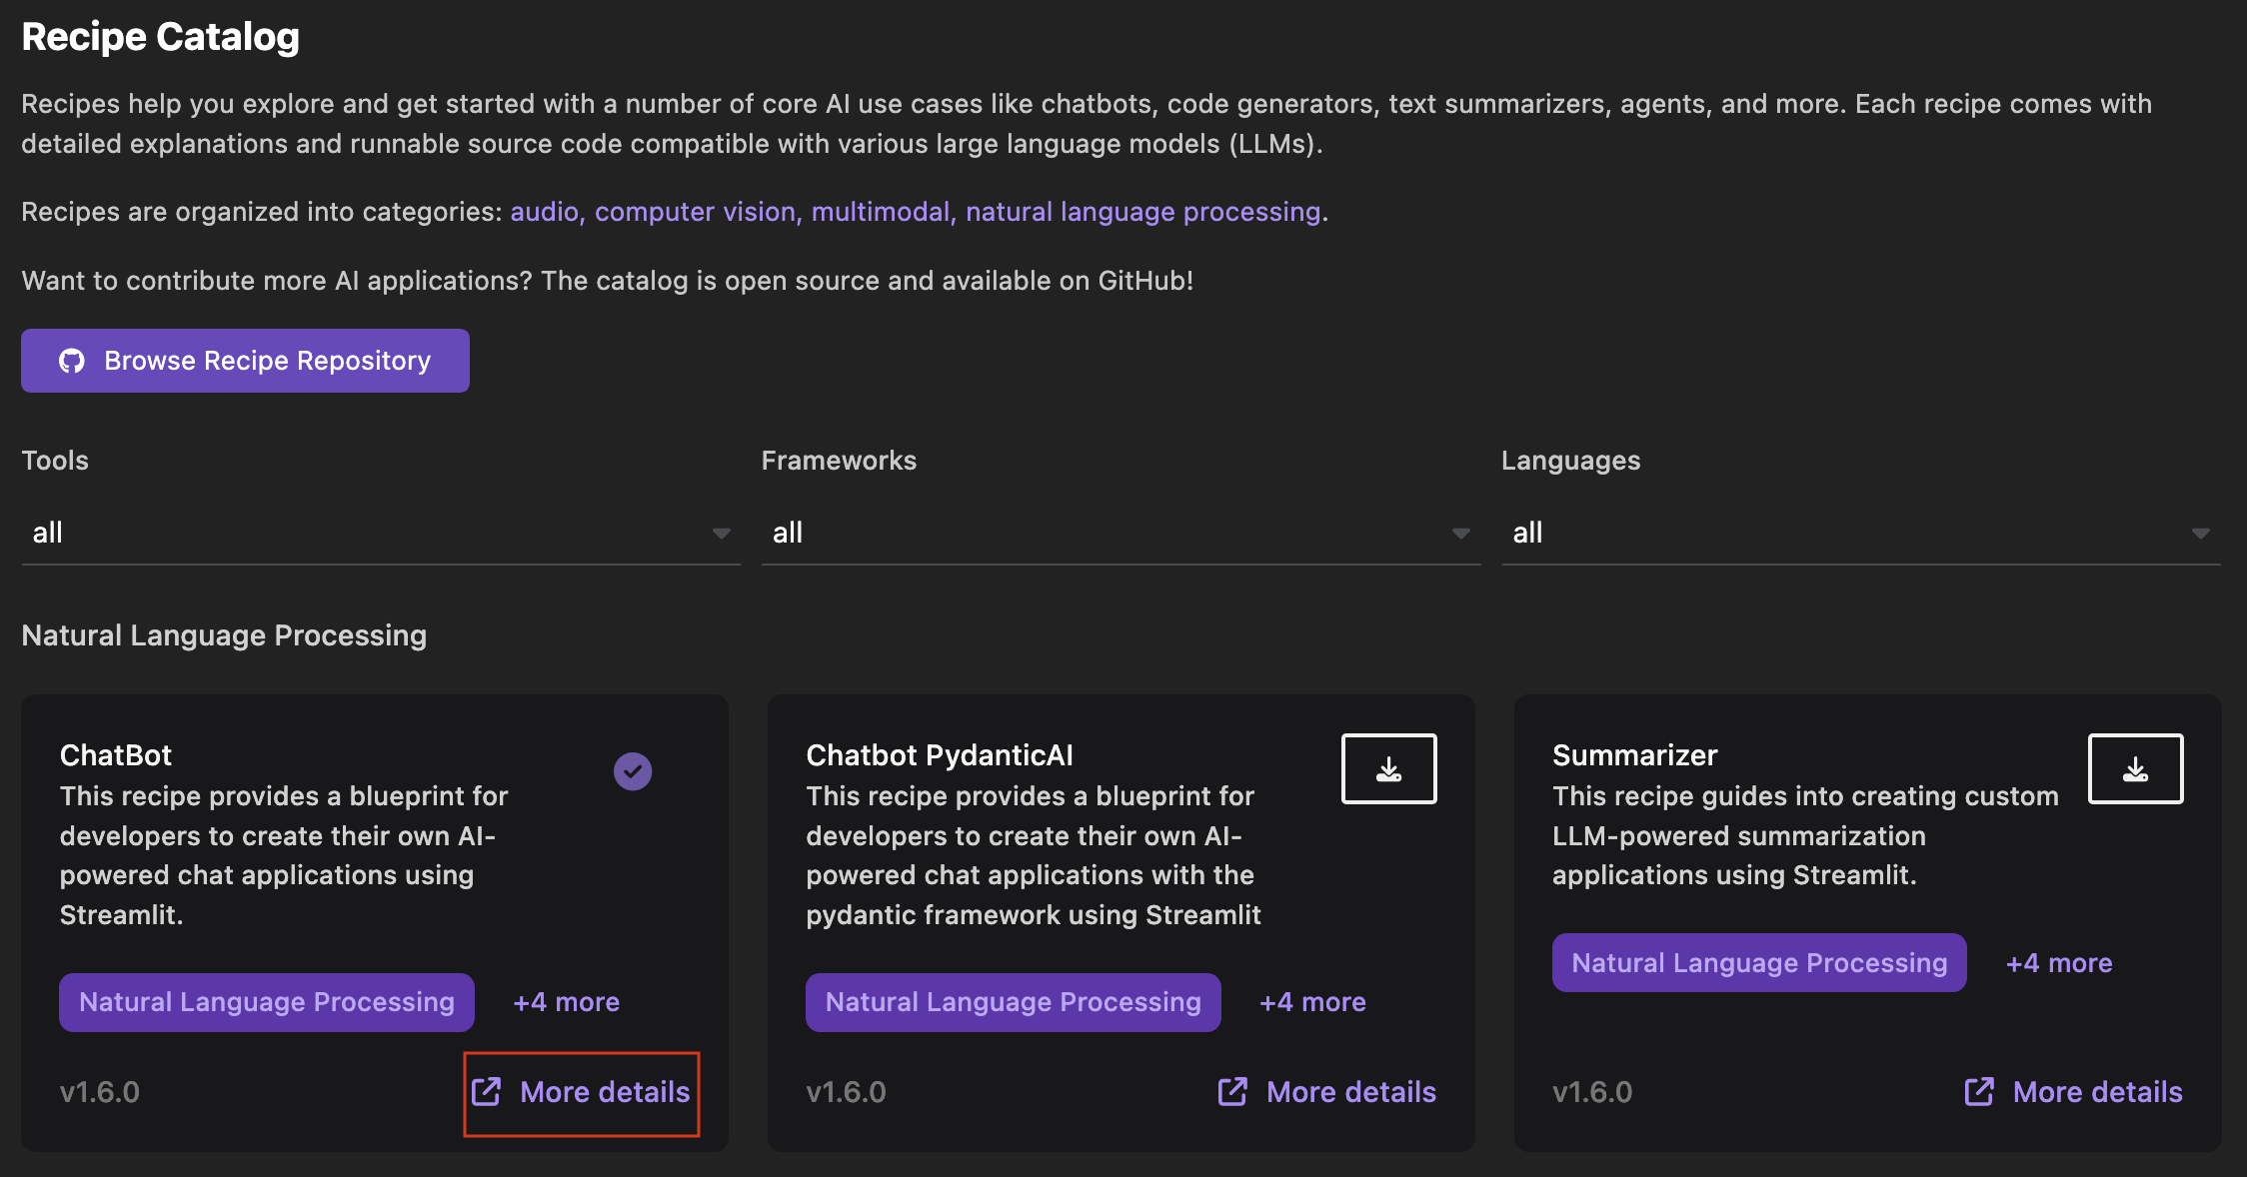This screenshot has width=2247, height=1177.
Task: Download the Chatbot PydanticAI recipe
Action: coord(1388,768)
